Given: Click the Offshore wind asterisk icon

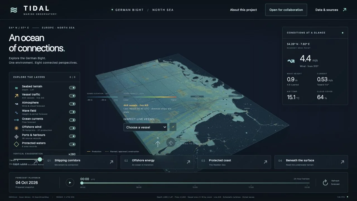Looking at the screenshot, I should pyautogui.click(x=16, y=128).
